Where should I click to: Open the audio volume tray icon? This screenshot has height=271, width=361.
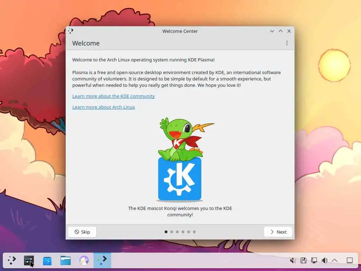[x=325, y=260]
